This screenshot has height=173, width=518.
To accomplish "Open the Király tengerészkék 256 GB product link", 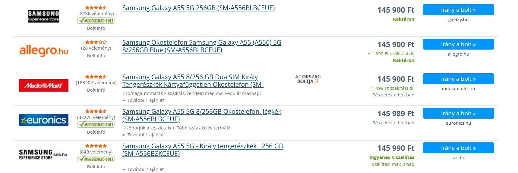I will 203,150.
